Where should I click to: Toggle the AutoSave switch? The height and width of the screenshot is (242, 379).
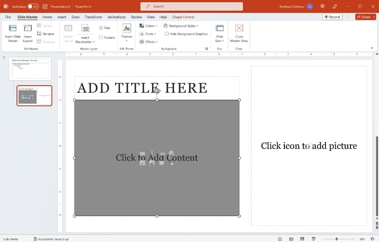pos(33,7)
